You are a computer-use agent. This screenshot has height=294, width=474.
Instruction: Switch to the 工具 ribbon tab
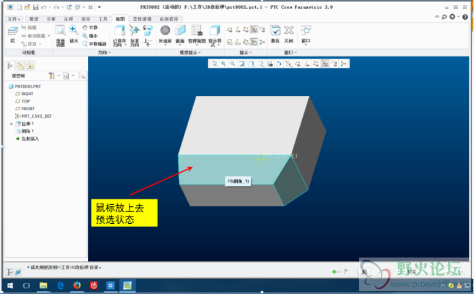[x=103, y=19]
